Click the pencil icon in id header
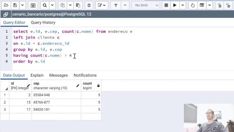The width and height of the screenshot is (234, 132). [x=29, y=85]
